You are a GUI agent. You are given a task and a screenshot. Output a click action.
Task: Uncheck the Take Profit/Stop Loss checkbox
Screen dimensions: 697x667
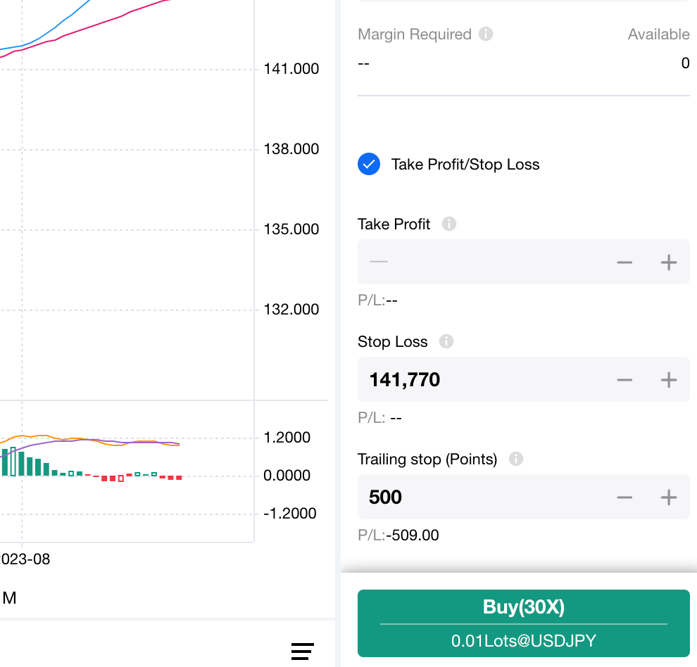(369, 165)
